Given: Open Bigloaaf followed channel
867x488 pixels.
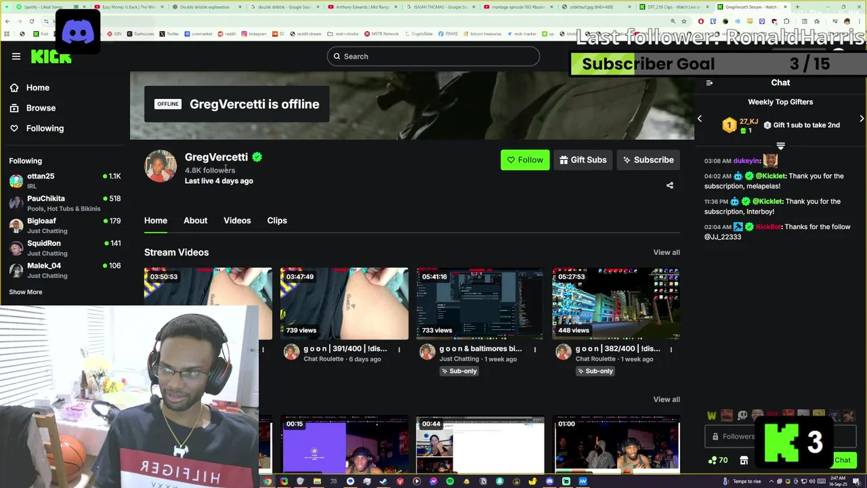Looking at the screenshot, I should click(x=65, y=226).
